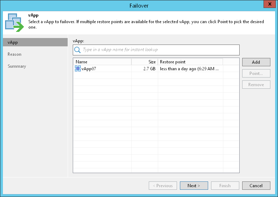Sort list by Size column
Viewport: 278px width, 197px height.
click(145, 62)
